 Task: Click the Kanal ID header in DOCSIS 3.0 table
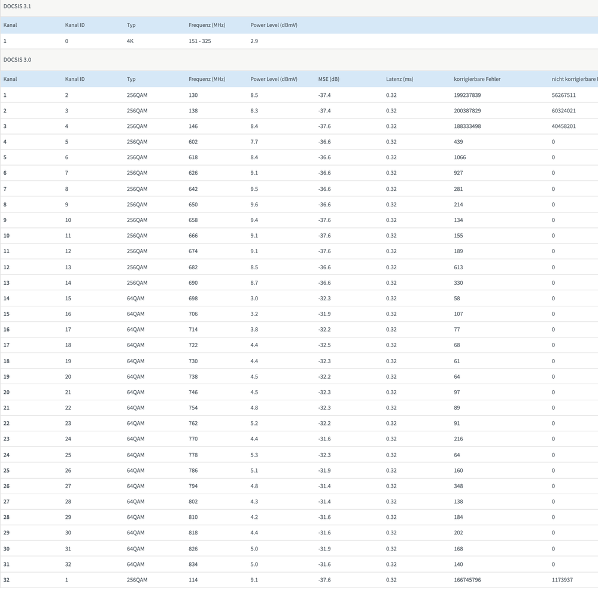[75, 79]
